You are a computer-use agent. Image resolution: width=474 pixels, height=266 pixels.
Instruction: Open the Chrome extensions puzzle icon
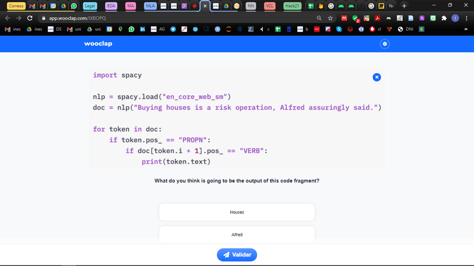click(444, 18)
